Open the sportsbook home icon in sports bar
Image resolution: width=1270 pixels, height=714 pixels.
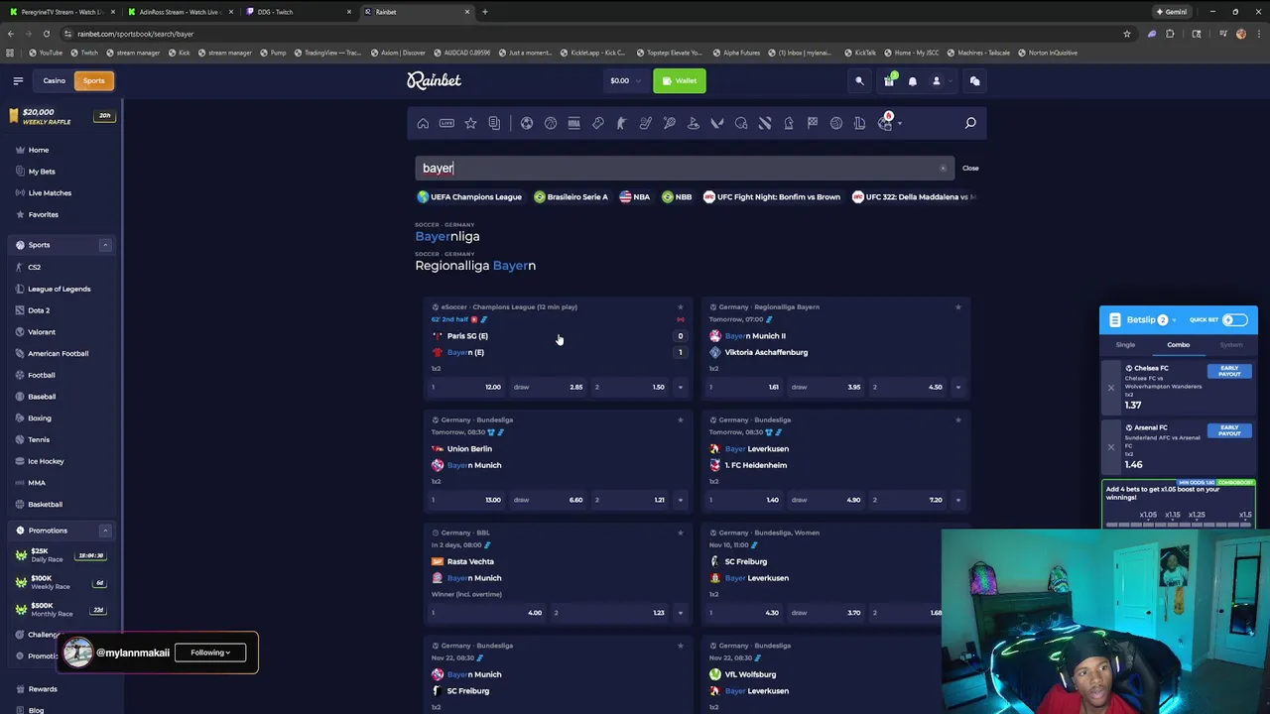(423, 123)
